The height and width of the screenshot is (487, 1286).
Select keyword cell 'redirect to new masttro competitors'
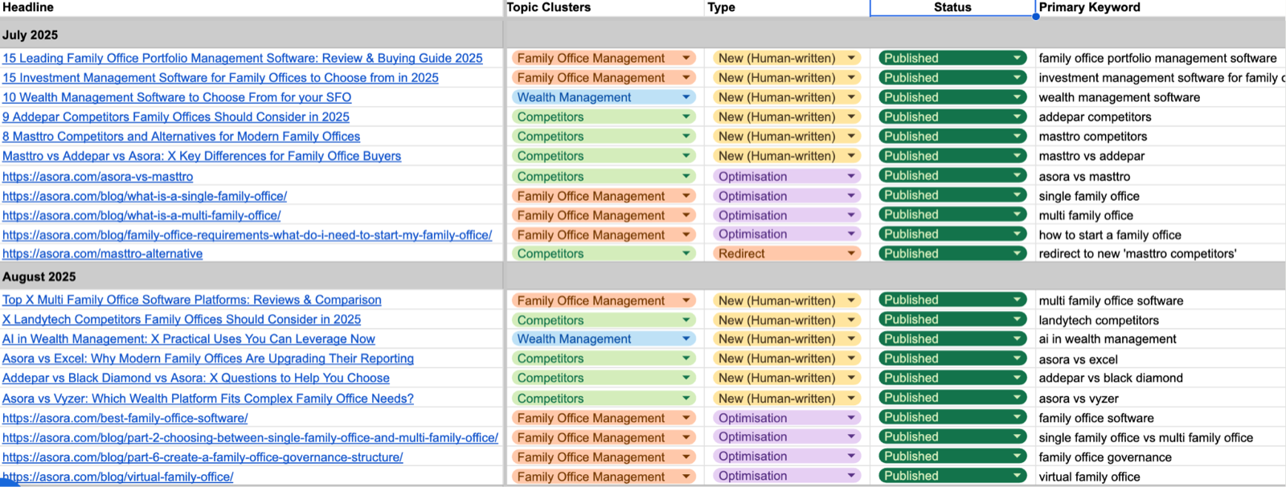point(1161,253)
